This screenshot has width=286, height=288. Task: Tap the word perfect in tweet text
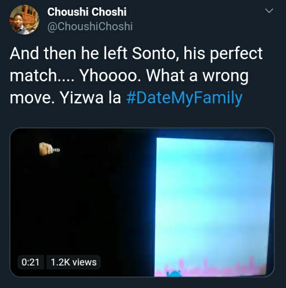[x=236, y=54]
